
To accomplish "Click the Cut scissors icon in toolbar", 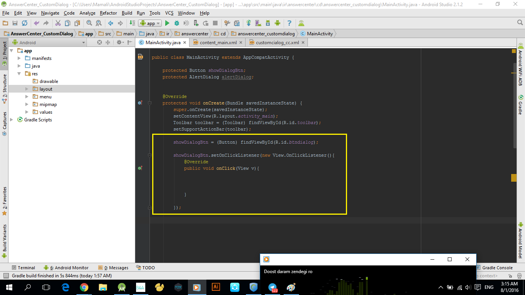I will [58, 23].
